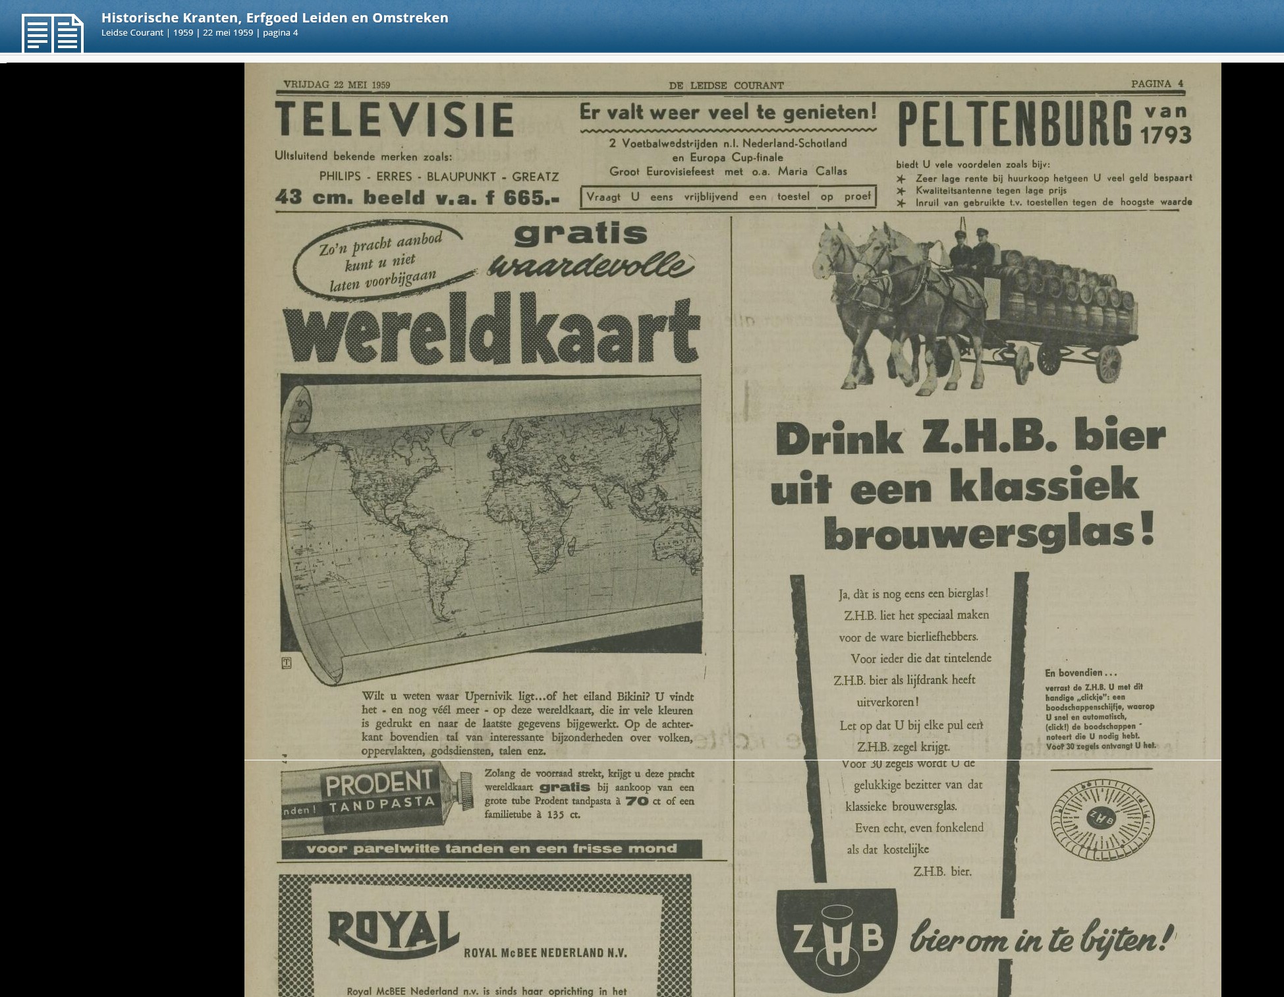Click the newspaper logo icon in header
The image size is (1284, 997).
point(52,33)
